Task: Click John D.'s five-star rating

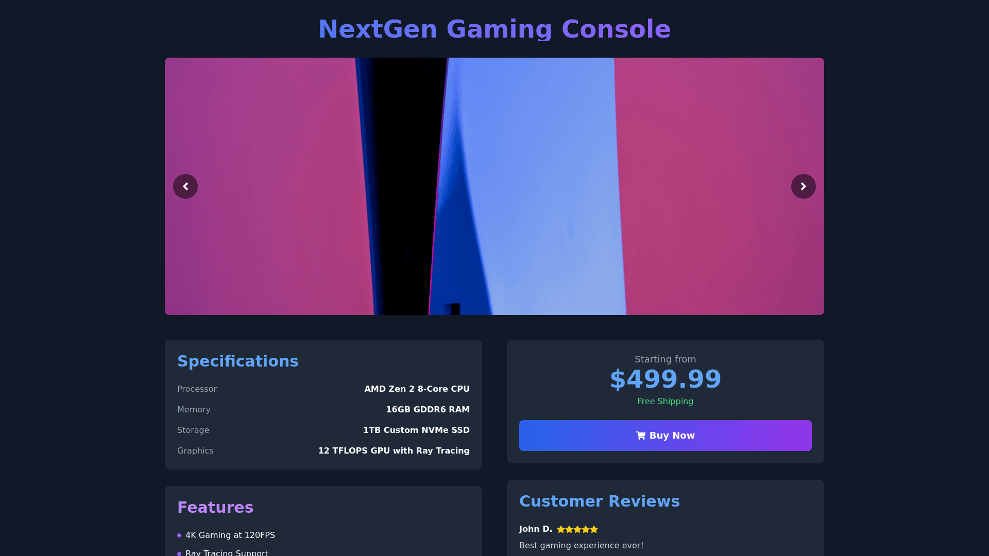Action: (x=577, y=529)
